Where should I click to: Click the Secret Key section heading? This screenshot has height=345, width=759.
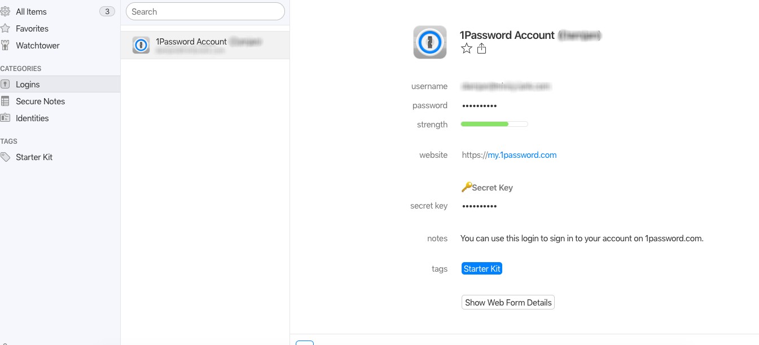coord(492,188)
